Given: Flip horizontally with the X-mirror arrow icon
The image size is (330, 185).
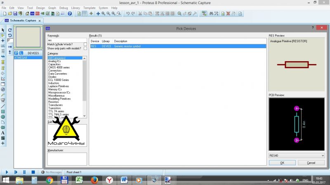Looking at the screenshot, I should [10, 47].
